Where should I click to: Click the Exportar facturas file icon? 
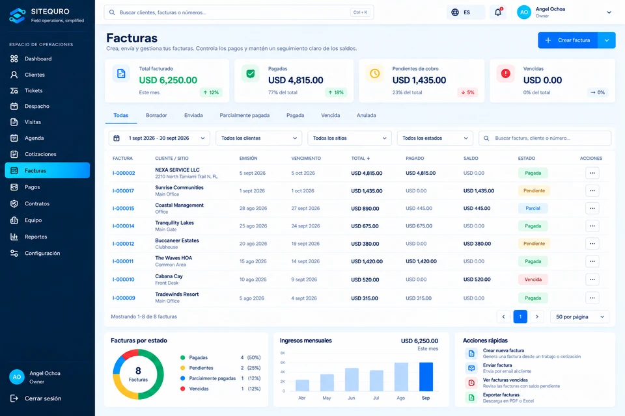(471, 398)
